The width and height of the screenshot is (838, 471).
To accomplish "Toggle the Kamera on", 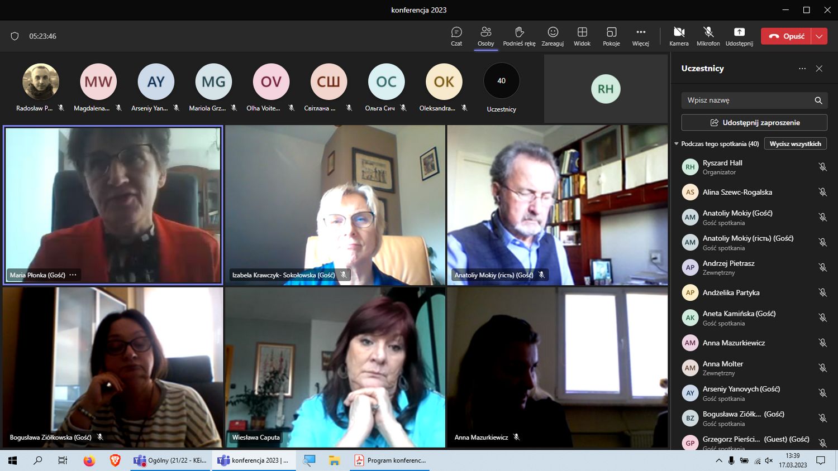I will point(679,36).
